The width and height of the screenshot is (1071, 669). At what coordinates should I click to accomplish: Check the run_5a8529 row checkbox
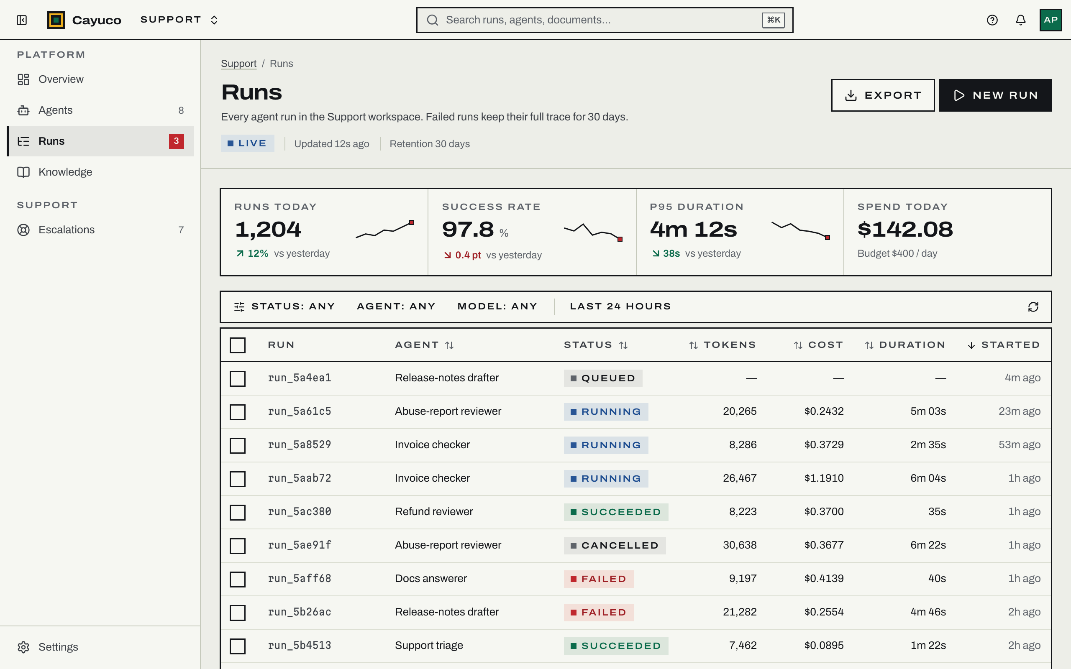click(x=238, y=445)
